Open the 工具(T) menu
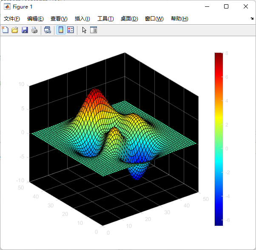 pos(105,19)
